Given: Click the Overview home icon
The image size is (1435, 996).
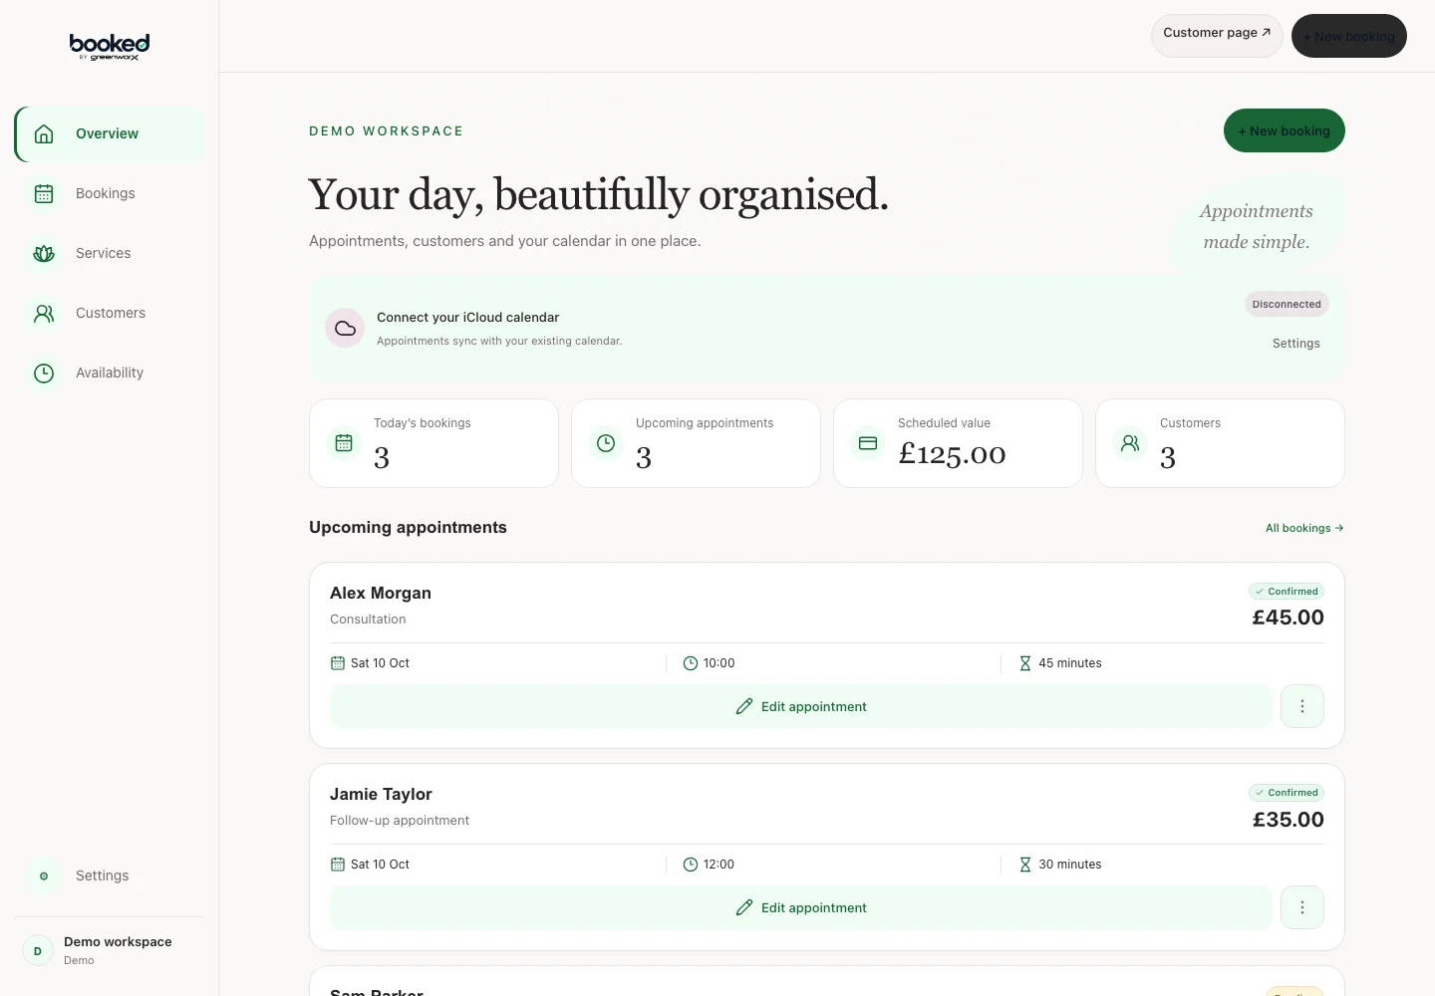Looking at the screenshot, I should coord(44,133).
